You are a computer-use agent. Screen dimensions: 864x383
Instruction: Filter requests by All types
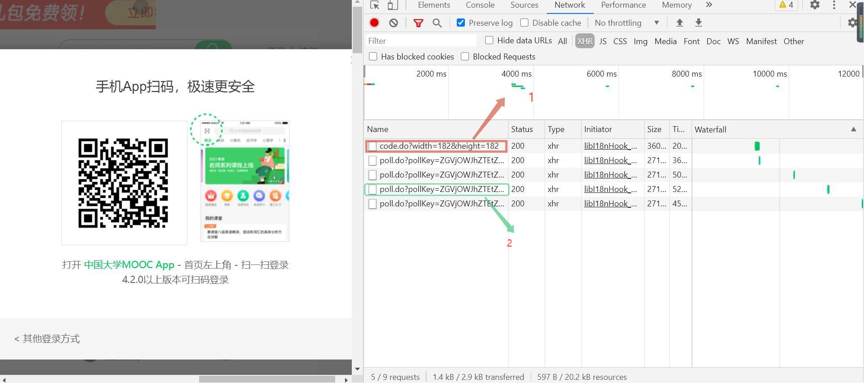563,41
